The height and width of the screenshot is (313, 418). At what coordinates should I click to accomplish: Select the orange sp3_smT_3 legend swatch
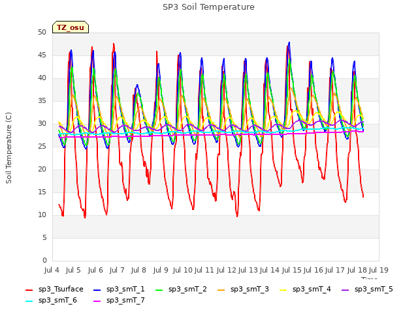pos(221,290)
